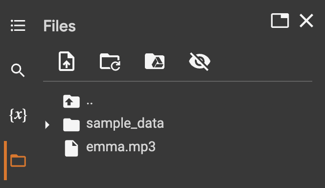Upload a file to session storage
Viewport: 325px width, 188px height.
(67, 61)
